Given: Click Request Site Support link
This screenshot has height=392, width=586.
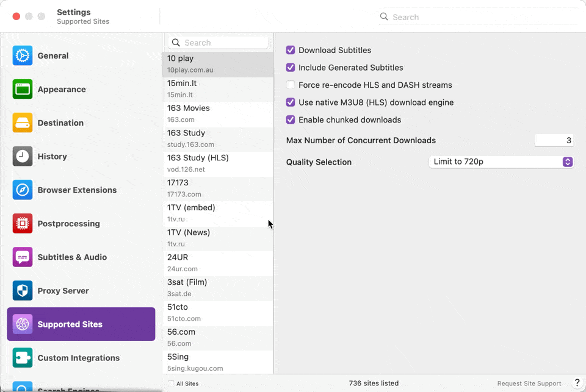Looking at the screenshot, I should click(529, 383).
